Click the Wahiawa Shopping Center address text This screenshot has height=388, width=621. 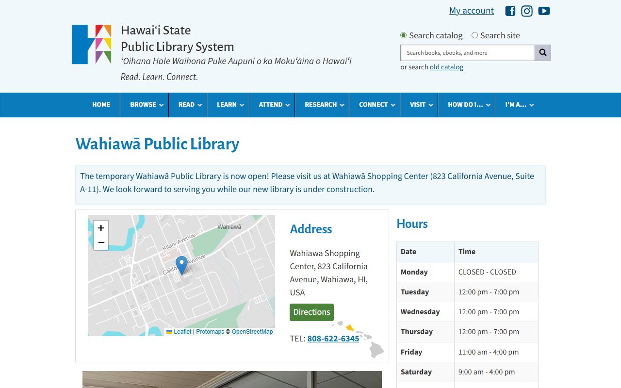[329, 273]
